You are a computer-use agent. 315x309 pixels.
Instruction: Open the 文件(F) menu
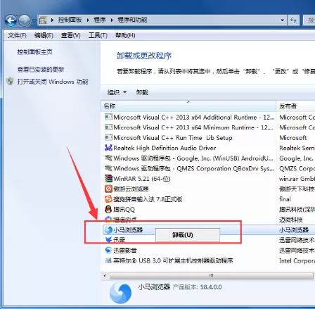pos(17,35)
